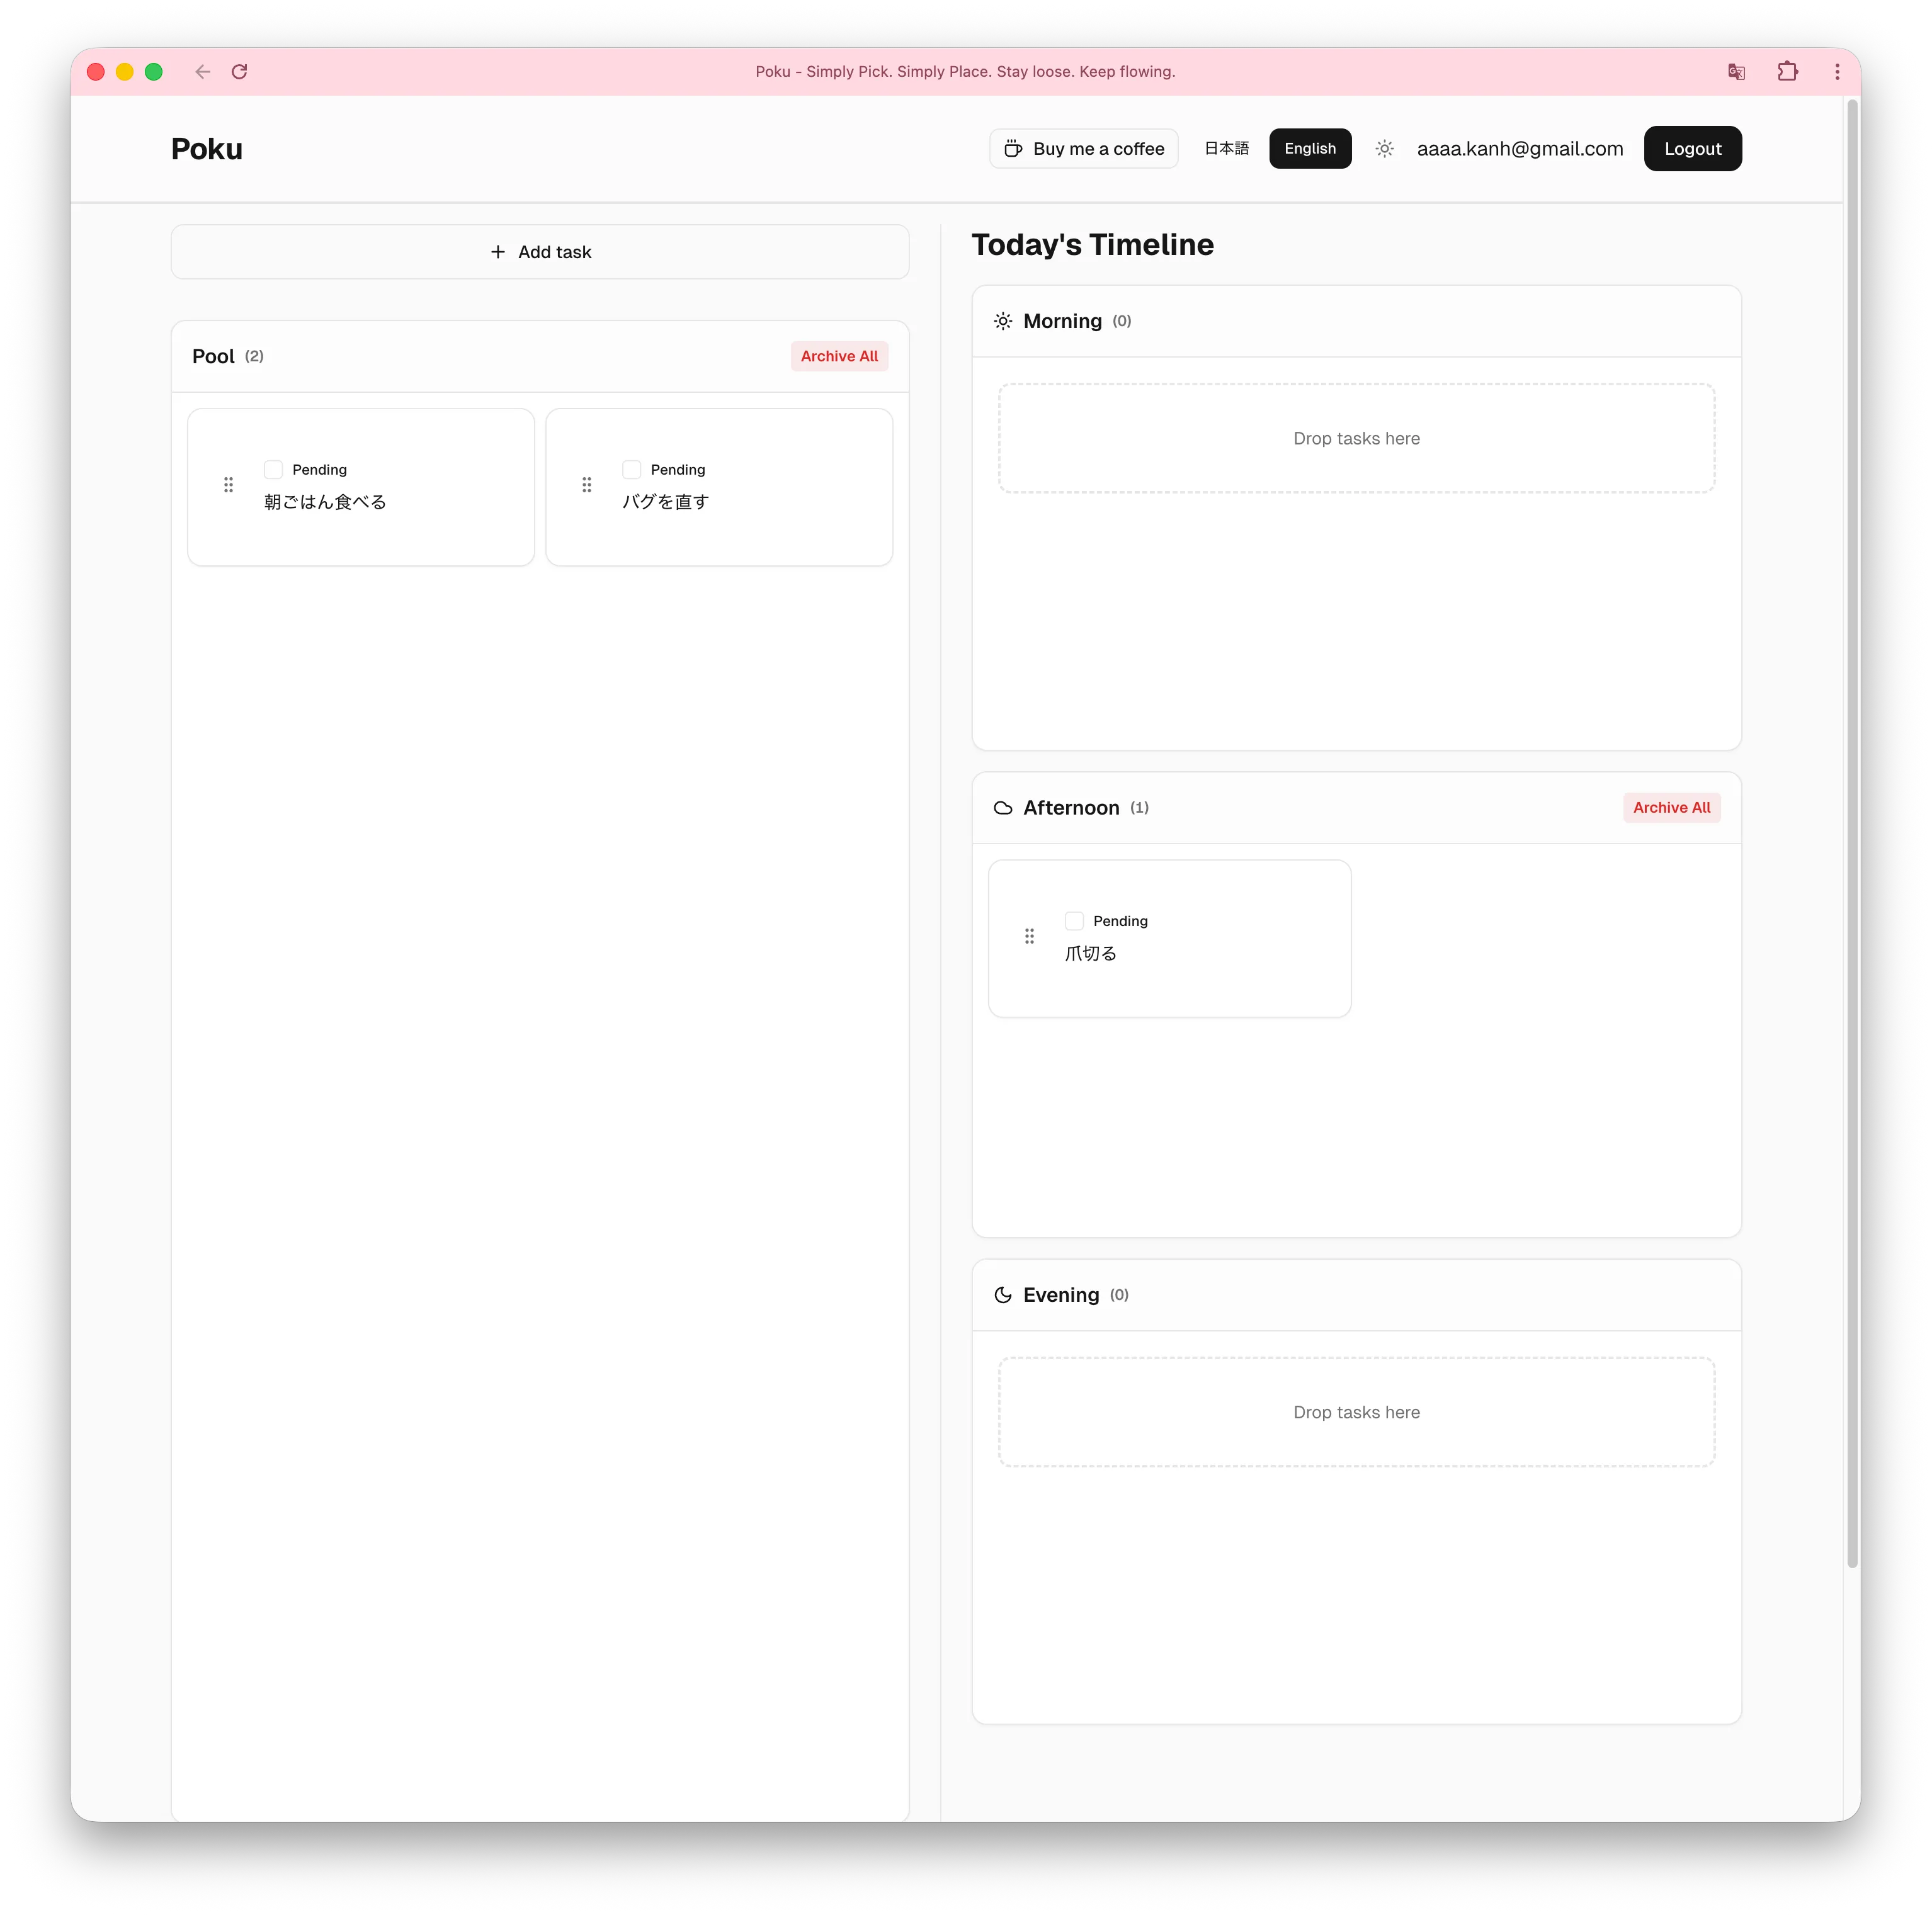Screen dimensions: 1932x1915
Task: Click the Add task button
Action: point(540,252)
